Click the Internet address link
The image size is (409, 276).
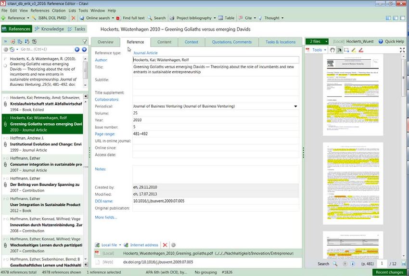144,245
